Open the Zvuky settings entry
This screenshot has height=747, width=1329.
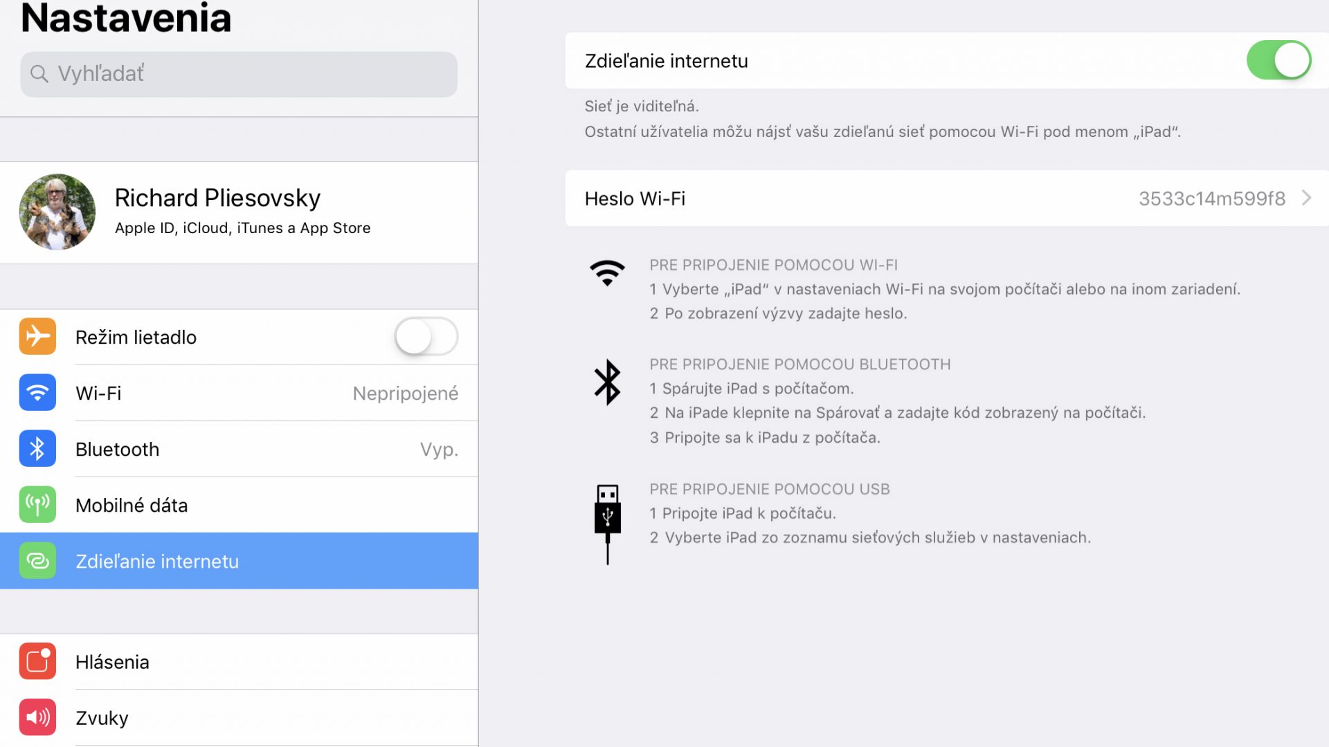239,718
